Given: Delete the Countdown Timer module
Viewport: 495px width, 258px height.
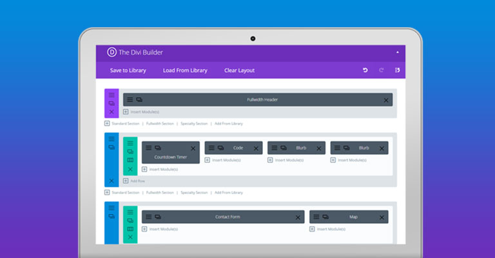Looking at the screenshot, I should 193,148.
